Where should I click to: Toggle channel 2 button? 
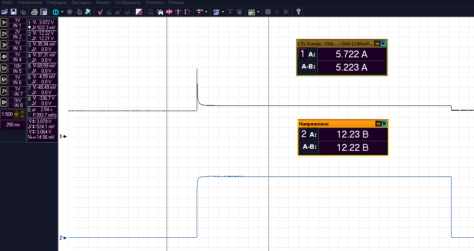[x=4, y=34]
